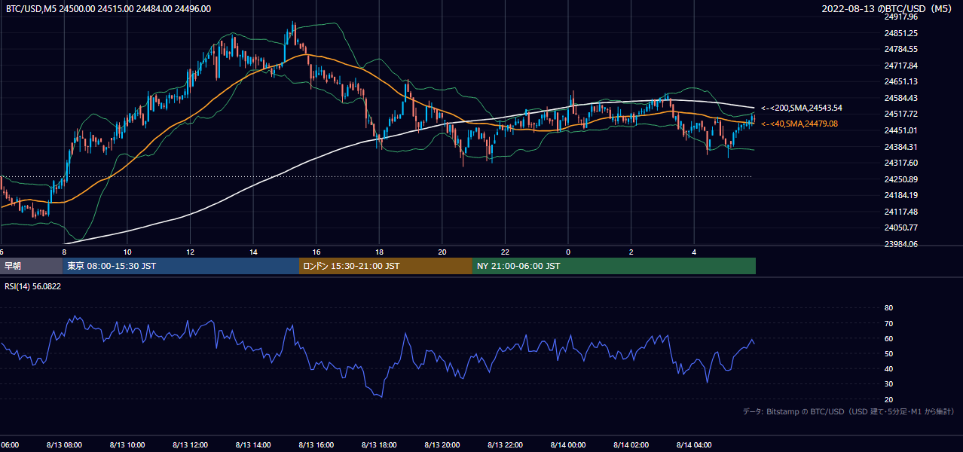Click RSI axis level 70

point(888,323)
